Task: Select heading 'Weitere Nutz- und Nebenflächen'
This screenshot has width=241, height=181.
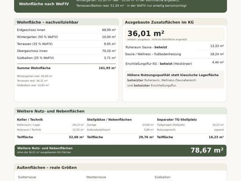Action: point(50,111)
